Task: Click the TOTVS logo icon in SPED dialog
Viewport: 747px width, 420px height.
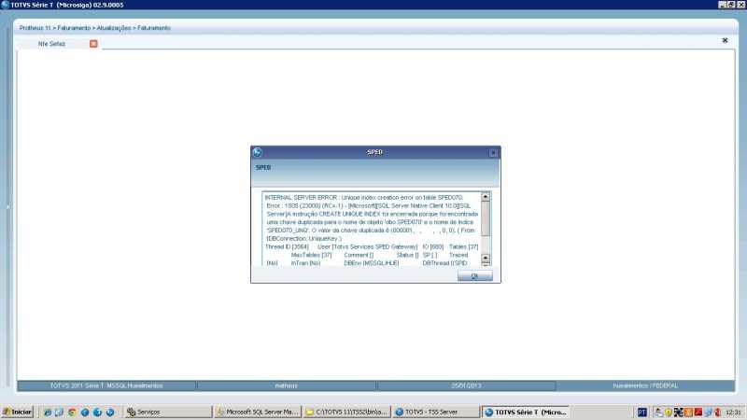Action: pyautogui.click(x=258, y=152)
